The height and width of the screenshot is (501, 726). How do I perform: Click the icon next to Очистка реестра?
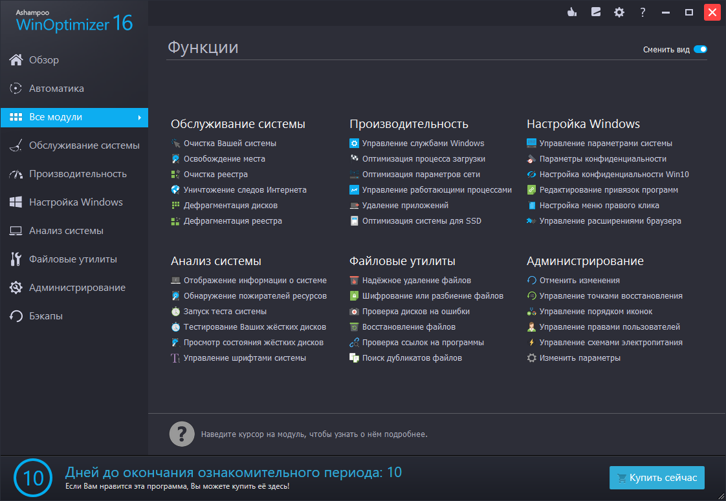pyautogui.click(x=175, y=175)
